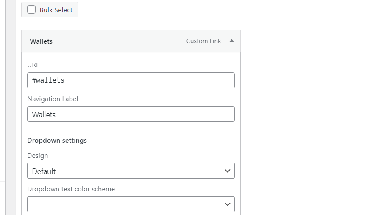Click the #wallets text in URL box

(x=48, y=80)
